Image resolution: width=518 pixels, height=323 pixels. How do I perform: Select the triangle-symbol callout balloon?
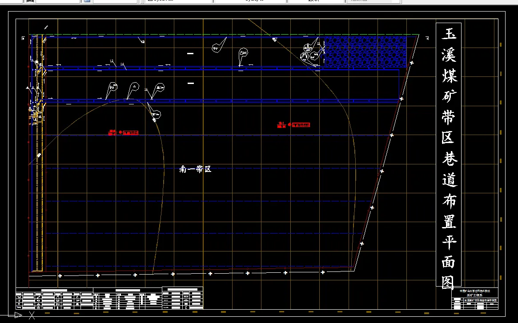(133, 90)
